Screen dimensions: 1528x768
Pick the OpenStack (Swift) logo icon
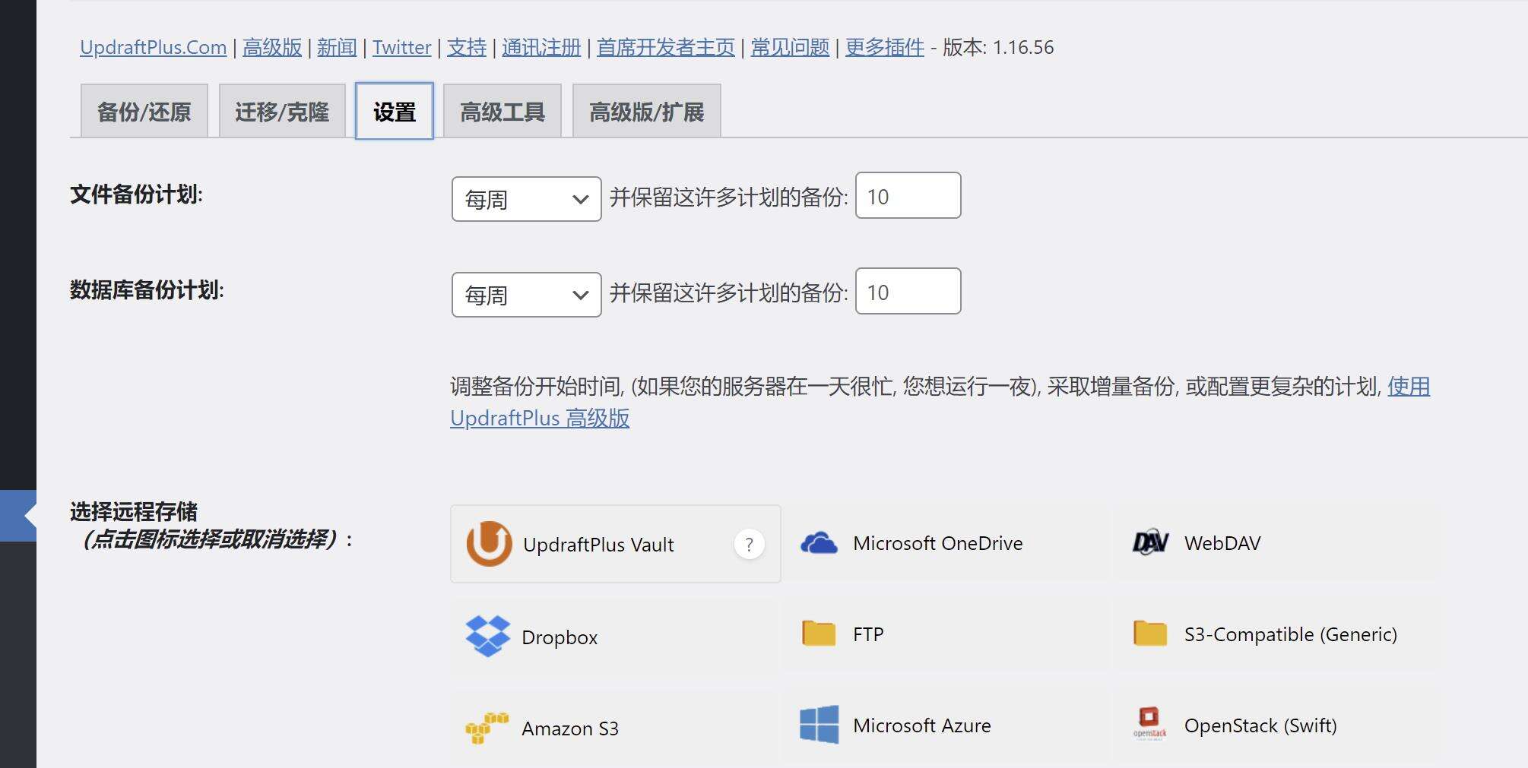coord(1149,723)
